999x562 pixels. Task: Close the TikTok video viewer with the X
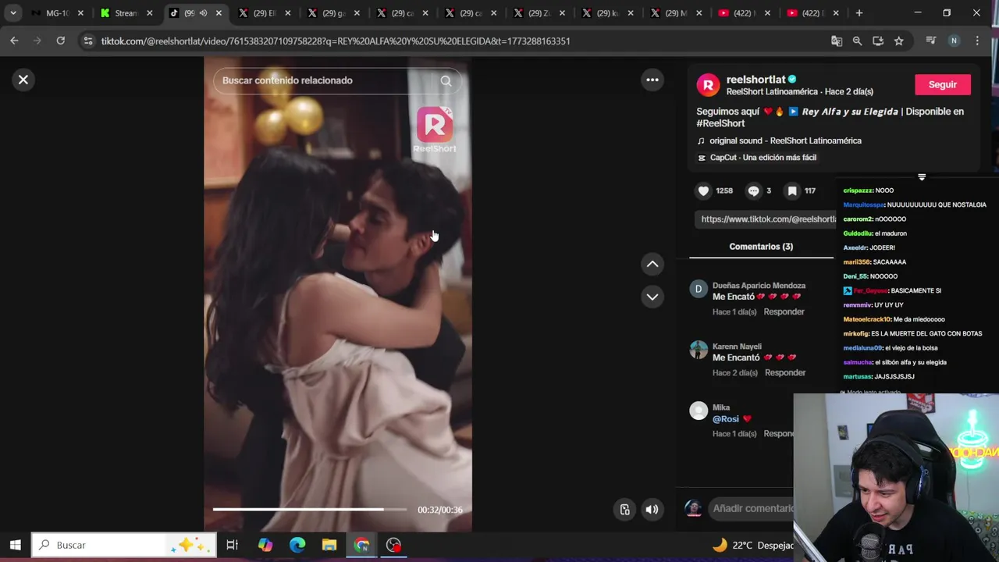click(x=23, y=80)
